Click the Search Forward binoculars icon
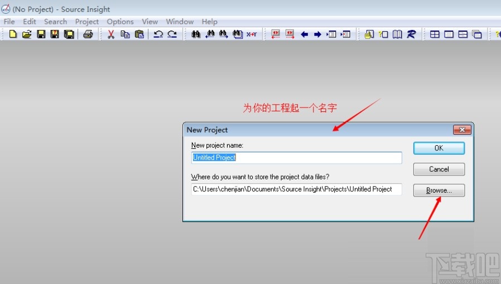 click(224, 34)
